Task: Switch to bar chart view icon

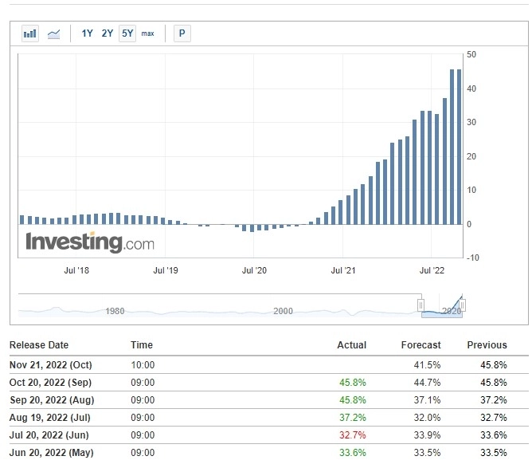Action: 30,33
